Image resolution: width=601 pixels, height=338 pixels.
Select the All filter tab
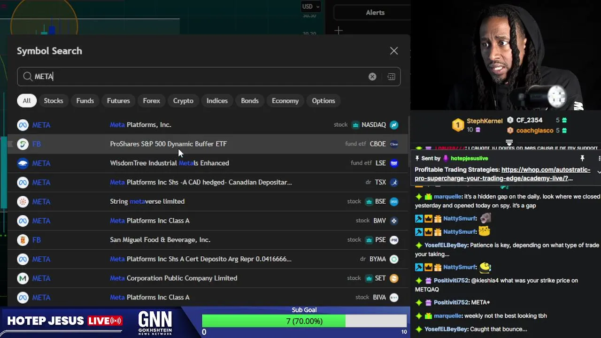point(27,100)
